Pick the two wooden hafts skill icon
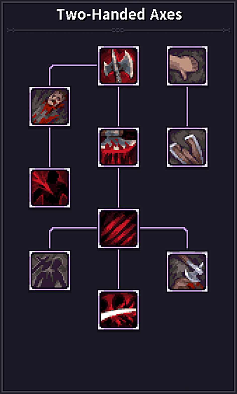 click(187, 147)
